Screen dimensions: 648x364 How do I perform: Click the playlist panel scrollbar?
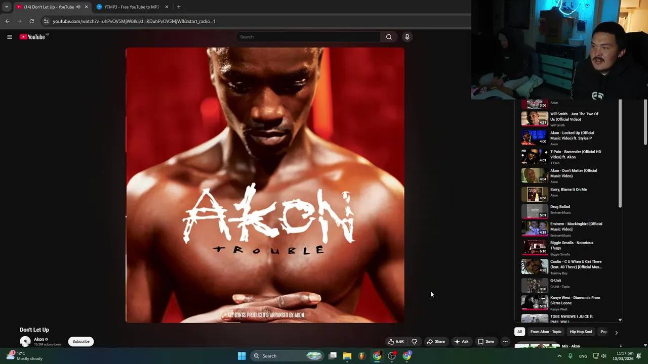[620, 154]
